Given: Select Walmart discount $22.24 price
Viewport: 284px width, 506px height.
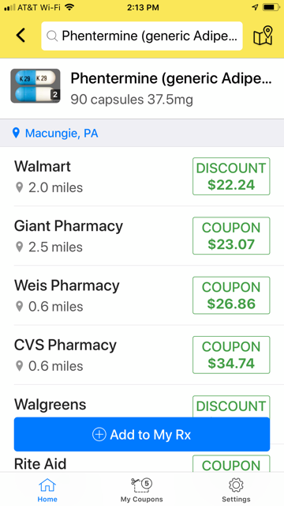Looking at the screenshot, I should 231,176.
